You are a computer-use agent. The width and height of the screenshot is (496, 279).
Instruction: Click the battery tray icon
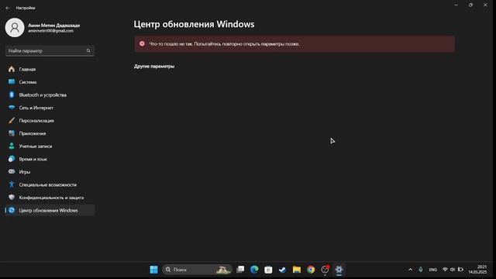pos(460,270)
